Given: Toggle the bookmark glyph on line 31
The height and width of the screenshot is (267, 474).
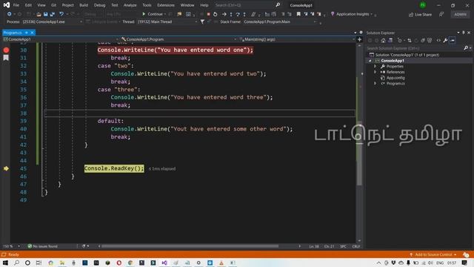Looking at the screenshot, I should pos(6,58).
